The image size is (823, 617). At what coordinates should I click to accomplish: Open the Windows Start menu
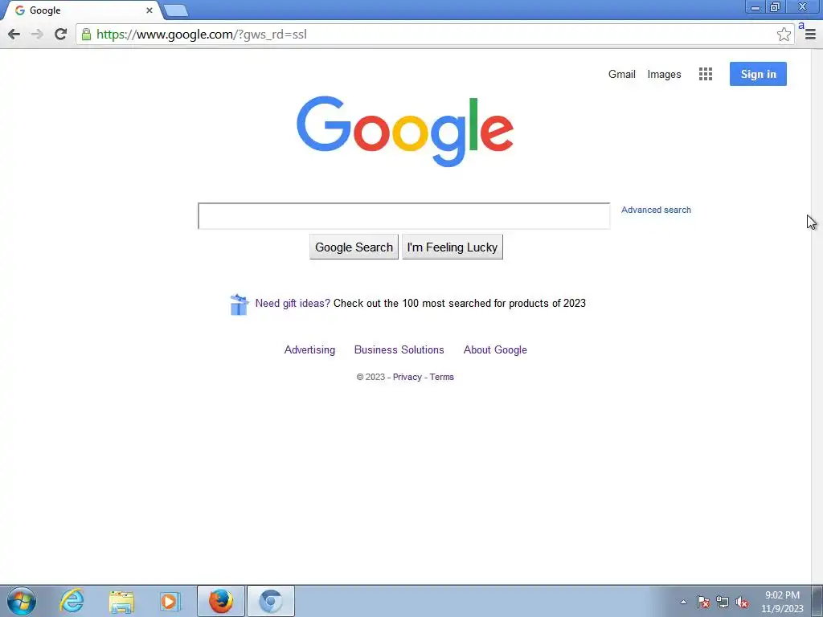(22, 601)
